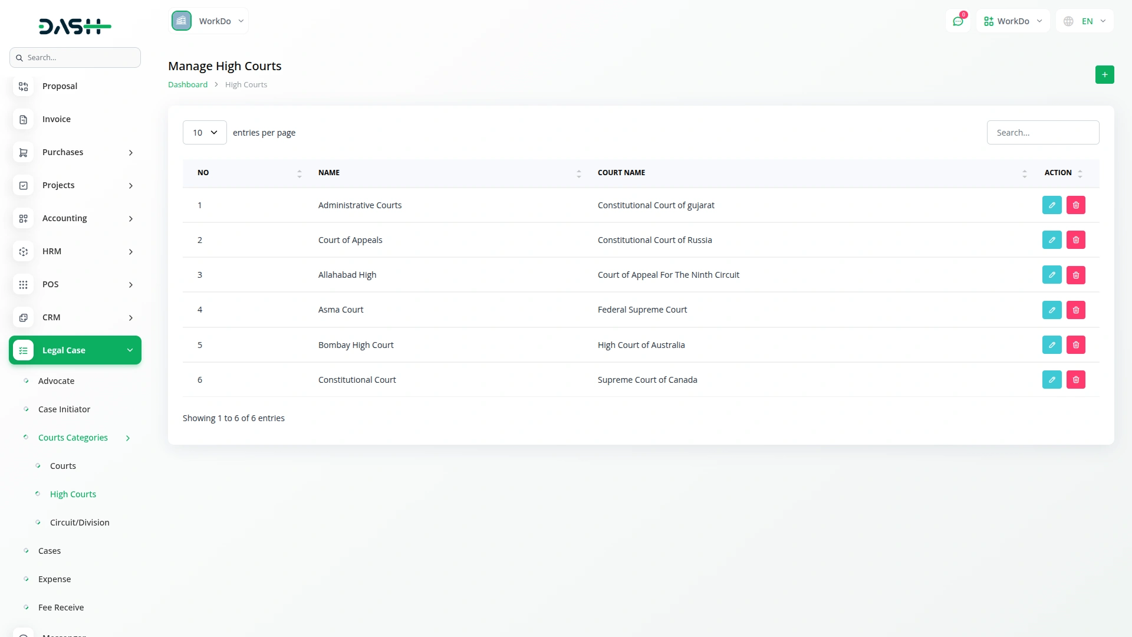Open the Circuit/Division menu item

pos(80,523)
